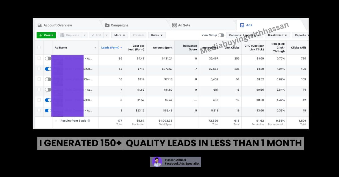339x177 pixels.
Task: Switch to the Ad Sets tab
Action: 184,25
